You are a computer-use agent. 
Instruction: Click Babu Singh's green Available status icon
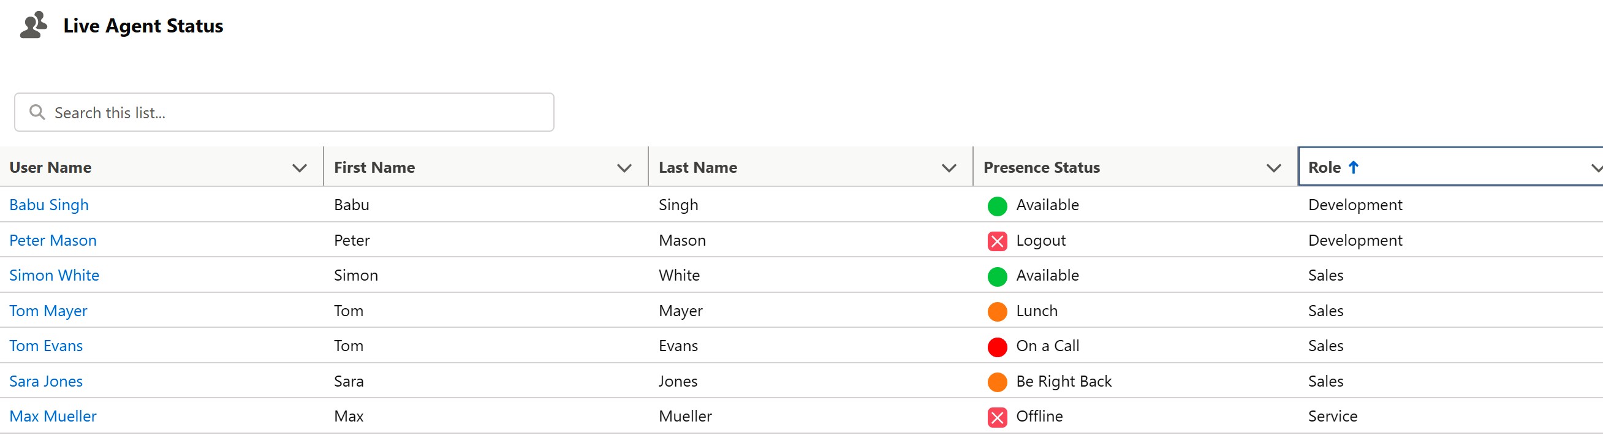997,205
